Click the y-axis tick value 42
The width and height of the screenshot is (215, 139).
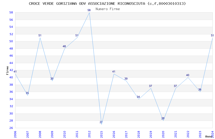(11, 70)
